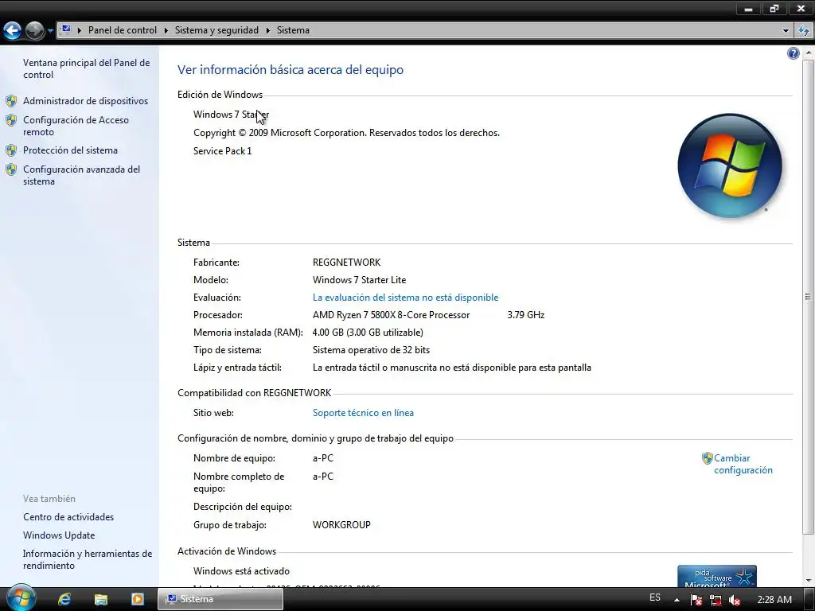Click the muted volume tray icon
The image size is (815, 611).
(x=735, y=600)
